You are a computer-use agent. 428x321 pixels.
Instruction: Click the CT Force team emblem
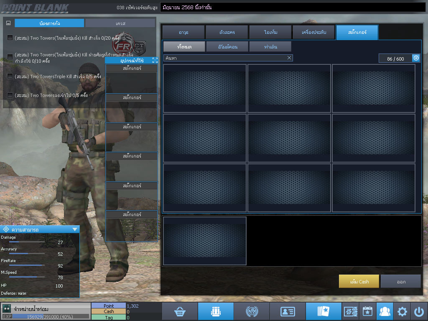(139, 48)
